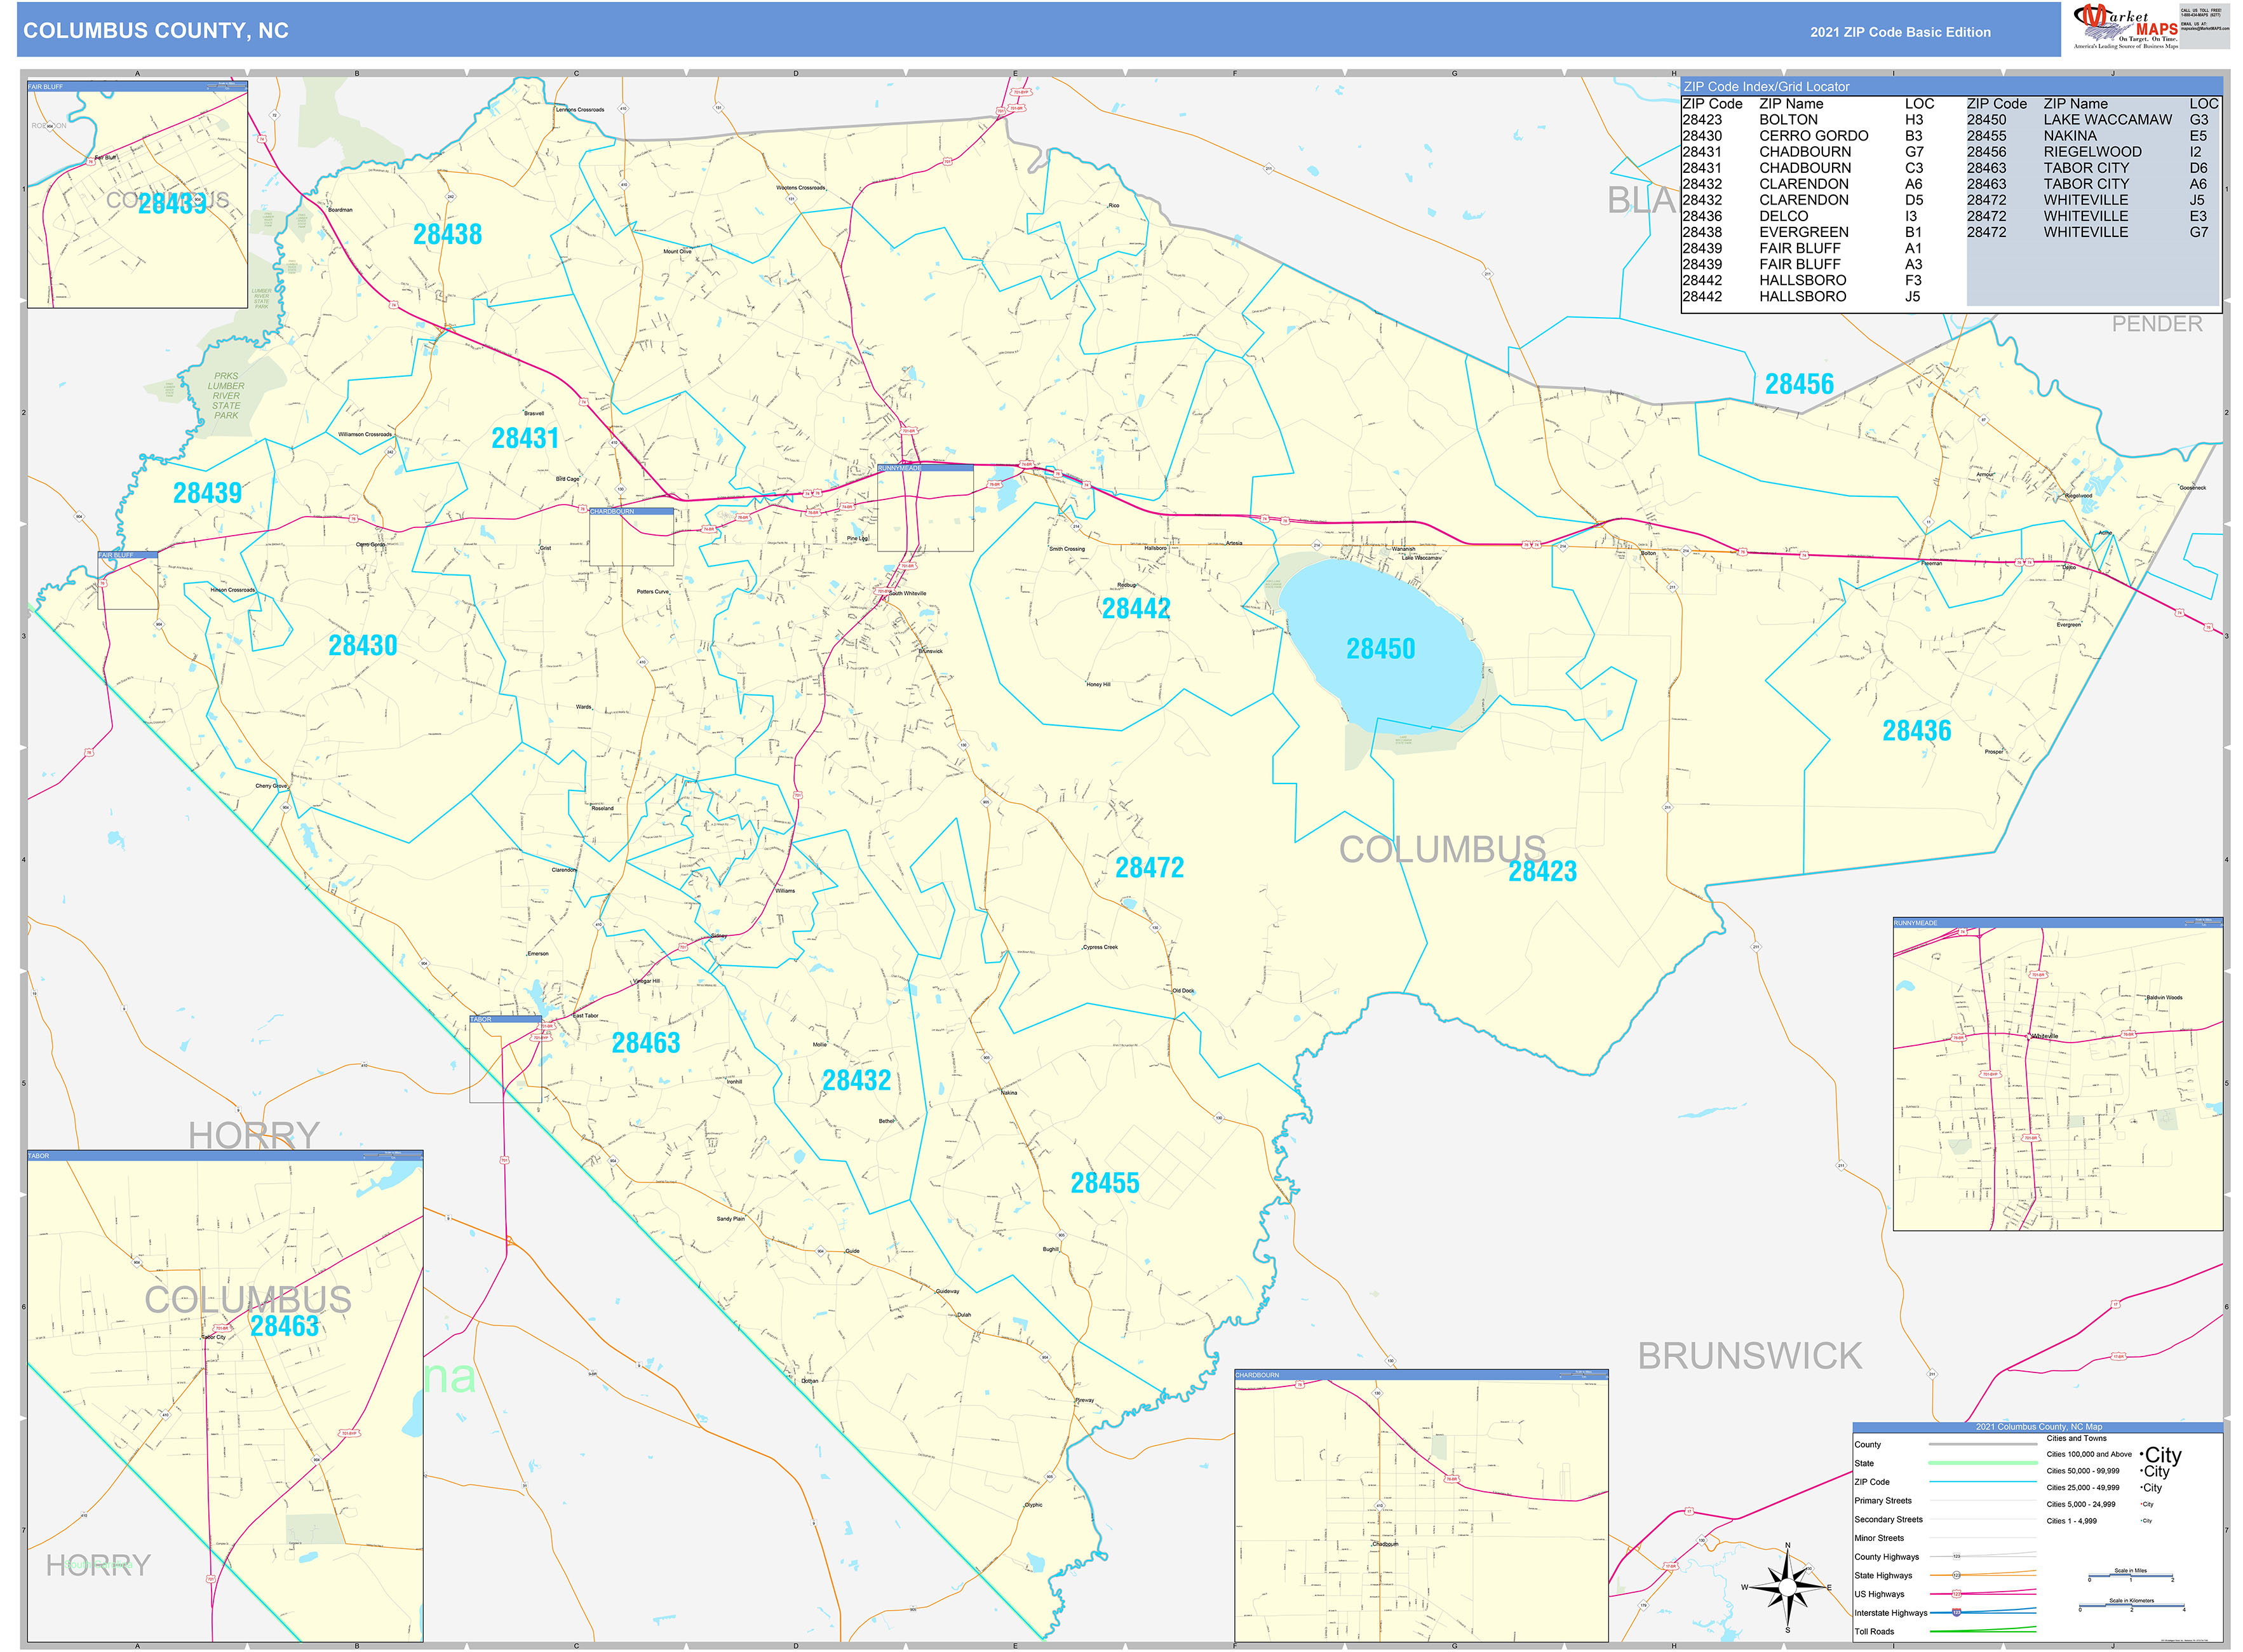Click '2021 ZIP Code Basic Edition' text
2243x1652 pixels.
point(1900,32)
